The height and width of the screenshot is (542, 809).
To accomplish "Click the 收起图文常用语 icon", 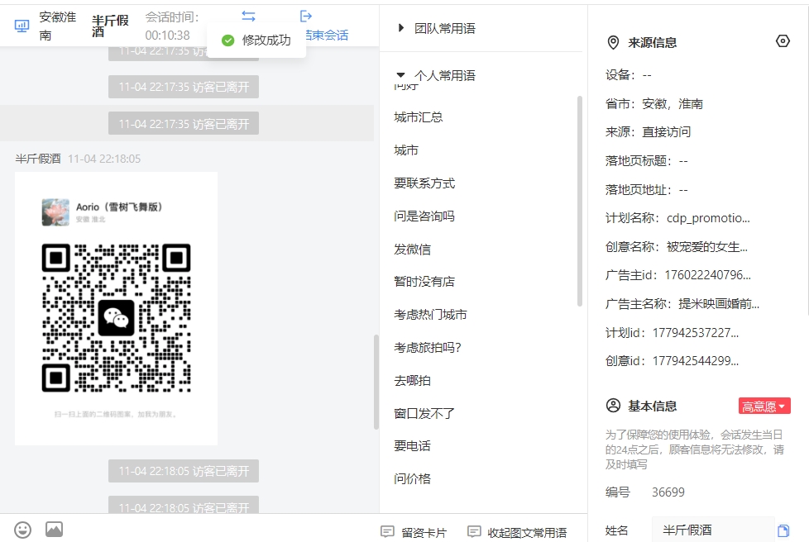I will [474, 532].
